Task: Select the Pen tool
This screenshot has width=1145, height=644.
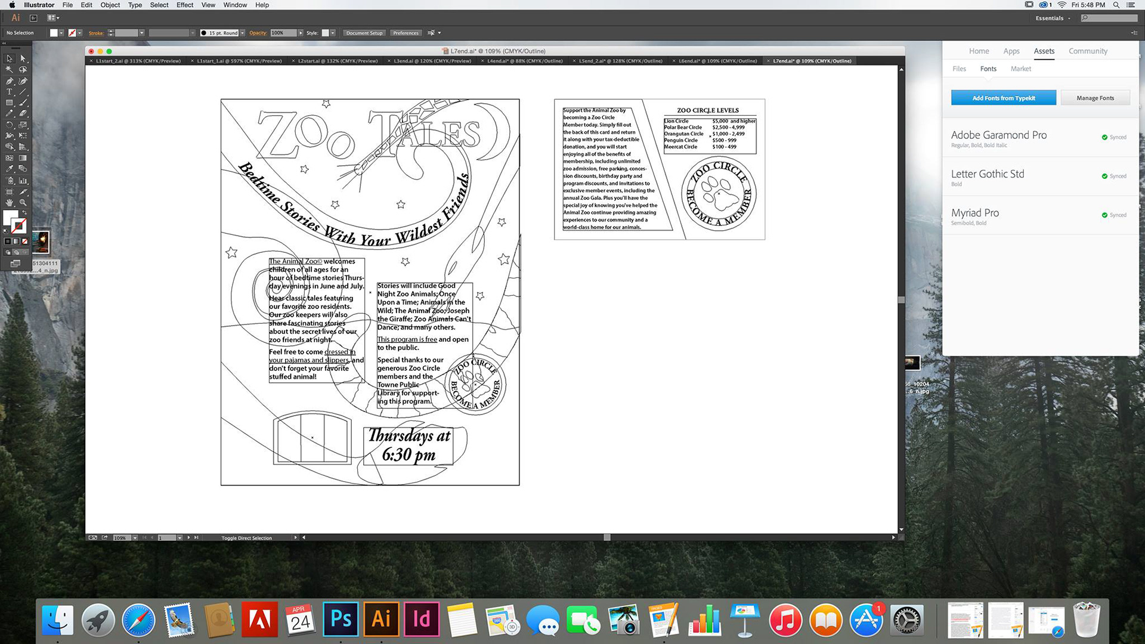Action: (x=10, y=81)
